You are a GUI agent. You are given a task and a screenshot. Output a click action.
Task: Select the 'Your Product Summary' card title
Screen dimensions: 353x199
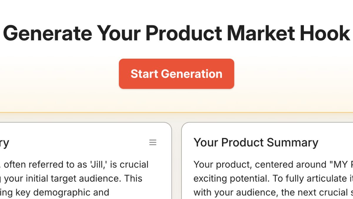256,142
